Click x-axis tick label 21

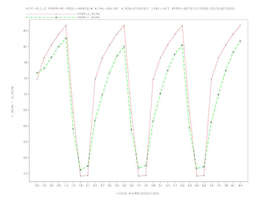pyautogui.click(x=88, y=185)
